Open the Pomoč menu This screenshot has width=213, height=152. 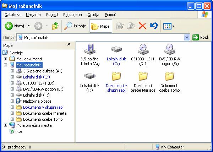click(x=110, y=15)
